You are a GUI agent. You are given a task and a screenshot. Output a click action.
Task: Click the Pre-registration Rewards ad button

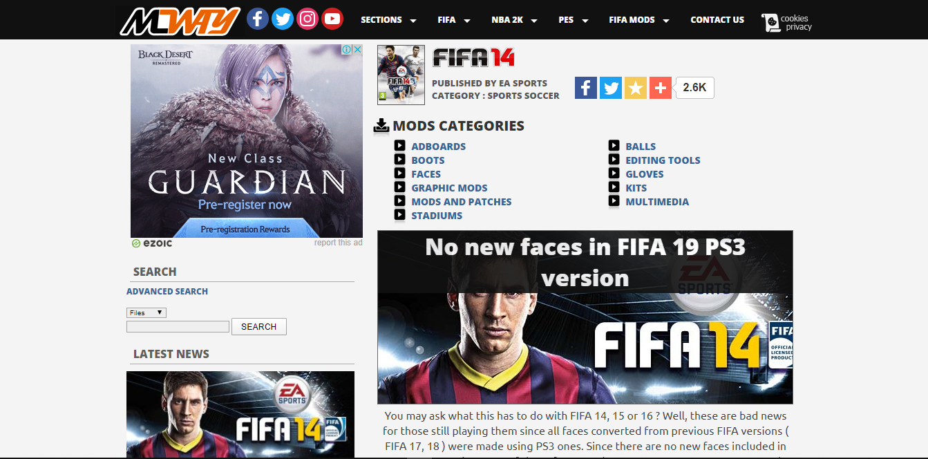245,229
